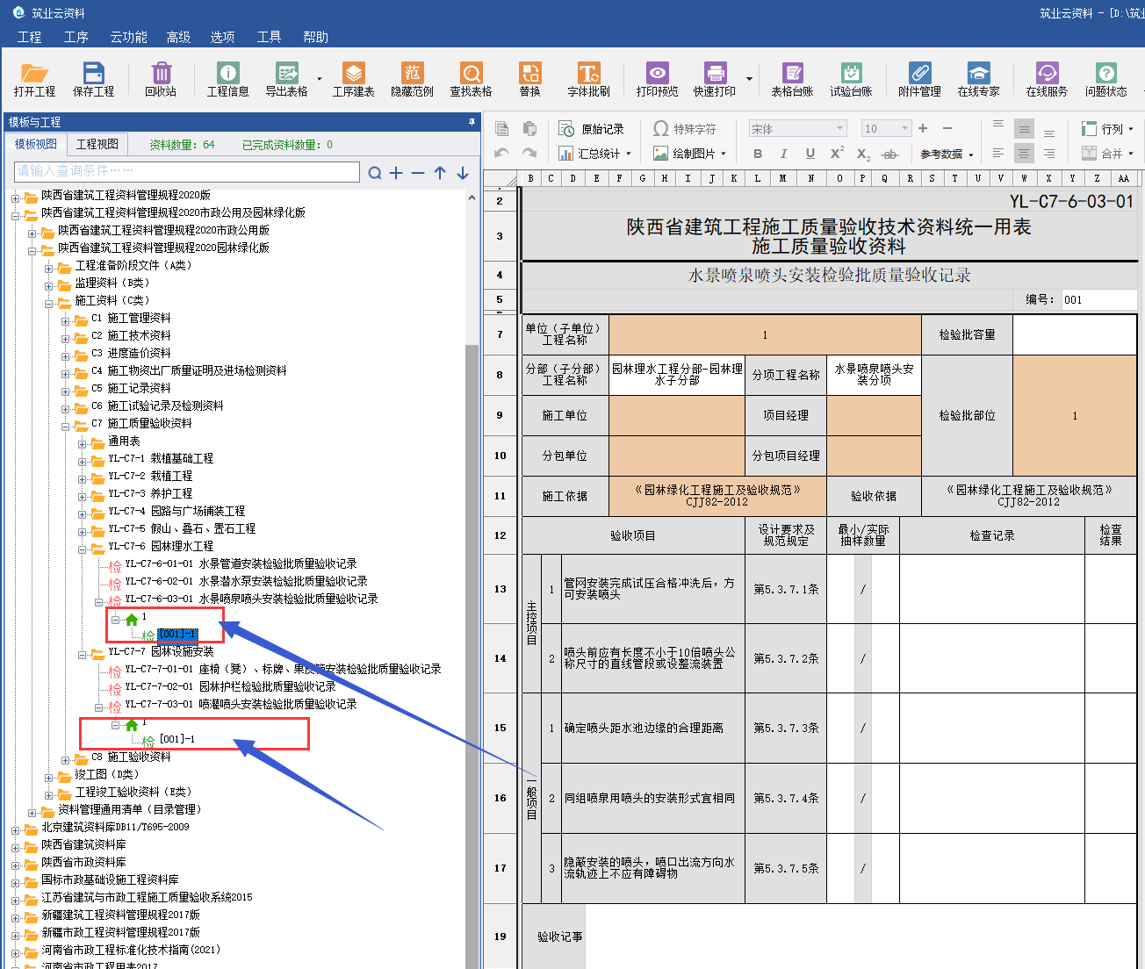
Task: Click the 隐藏范例 icon
Action: pyautogui.click(x=412, y=78)
